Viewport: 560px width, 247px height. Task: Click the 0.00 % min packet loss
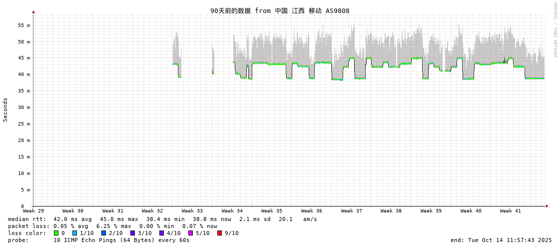[x=160, y=226]
